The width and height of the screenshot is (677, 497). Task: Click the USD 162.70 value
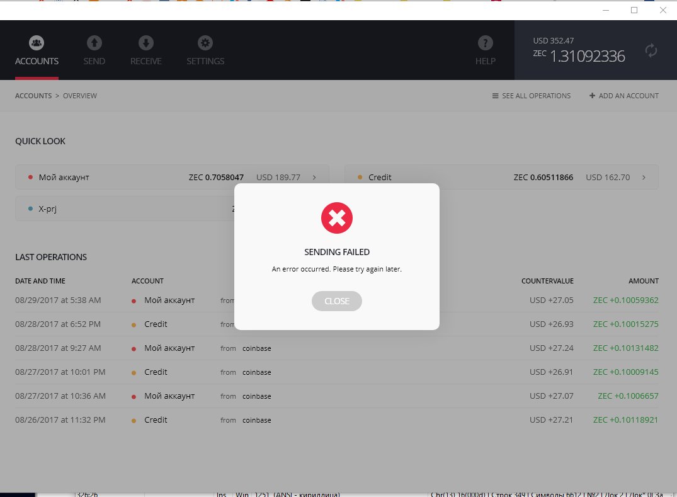[608, 178]
